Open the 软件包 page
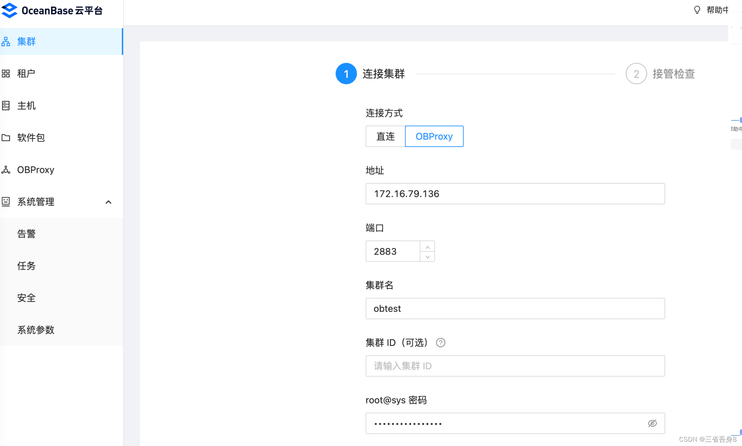 click(31, 138)
